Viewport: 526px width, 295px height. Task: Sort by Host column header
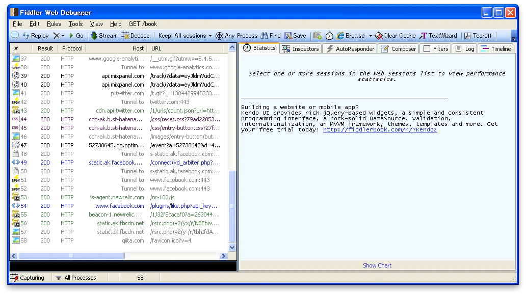coord(116,48)
